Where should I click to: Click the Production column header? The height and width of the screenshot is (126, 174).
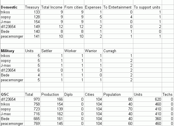52,94
